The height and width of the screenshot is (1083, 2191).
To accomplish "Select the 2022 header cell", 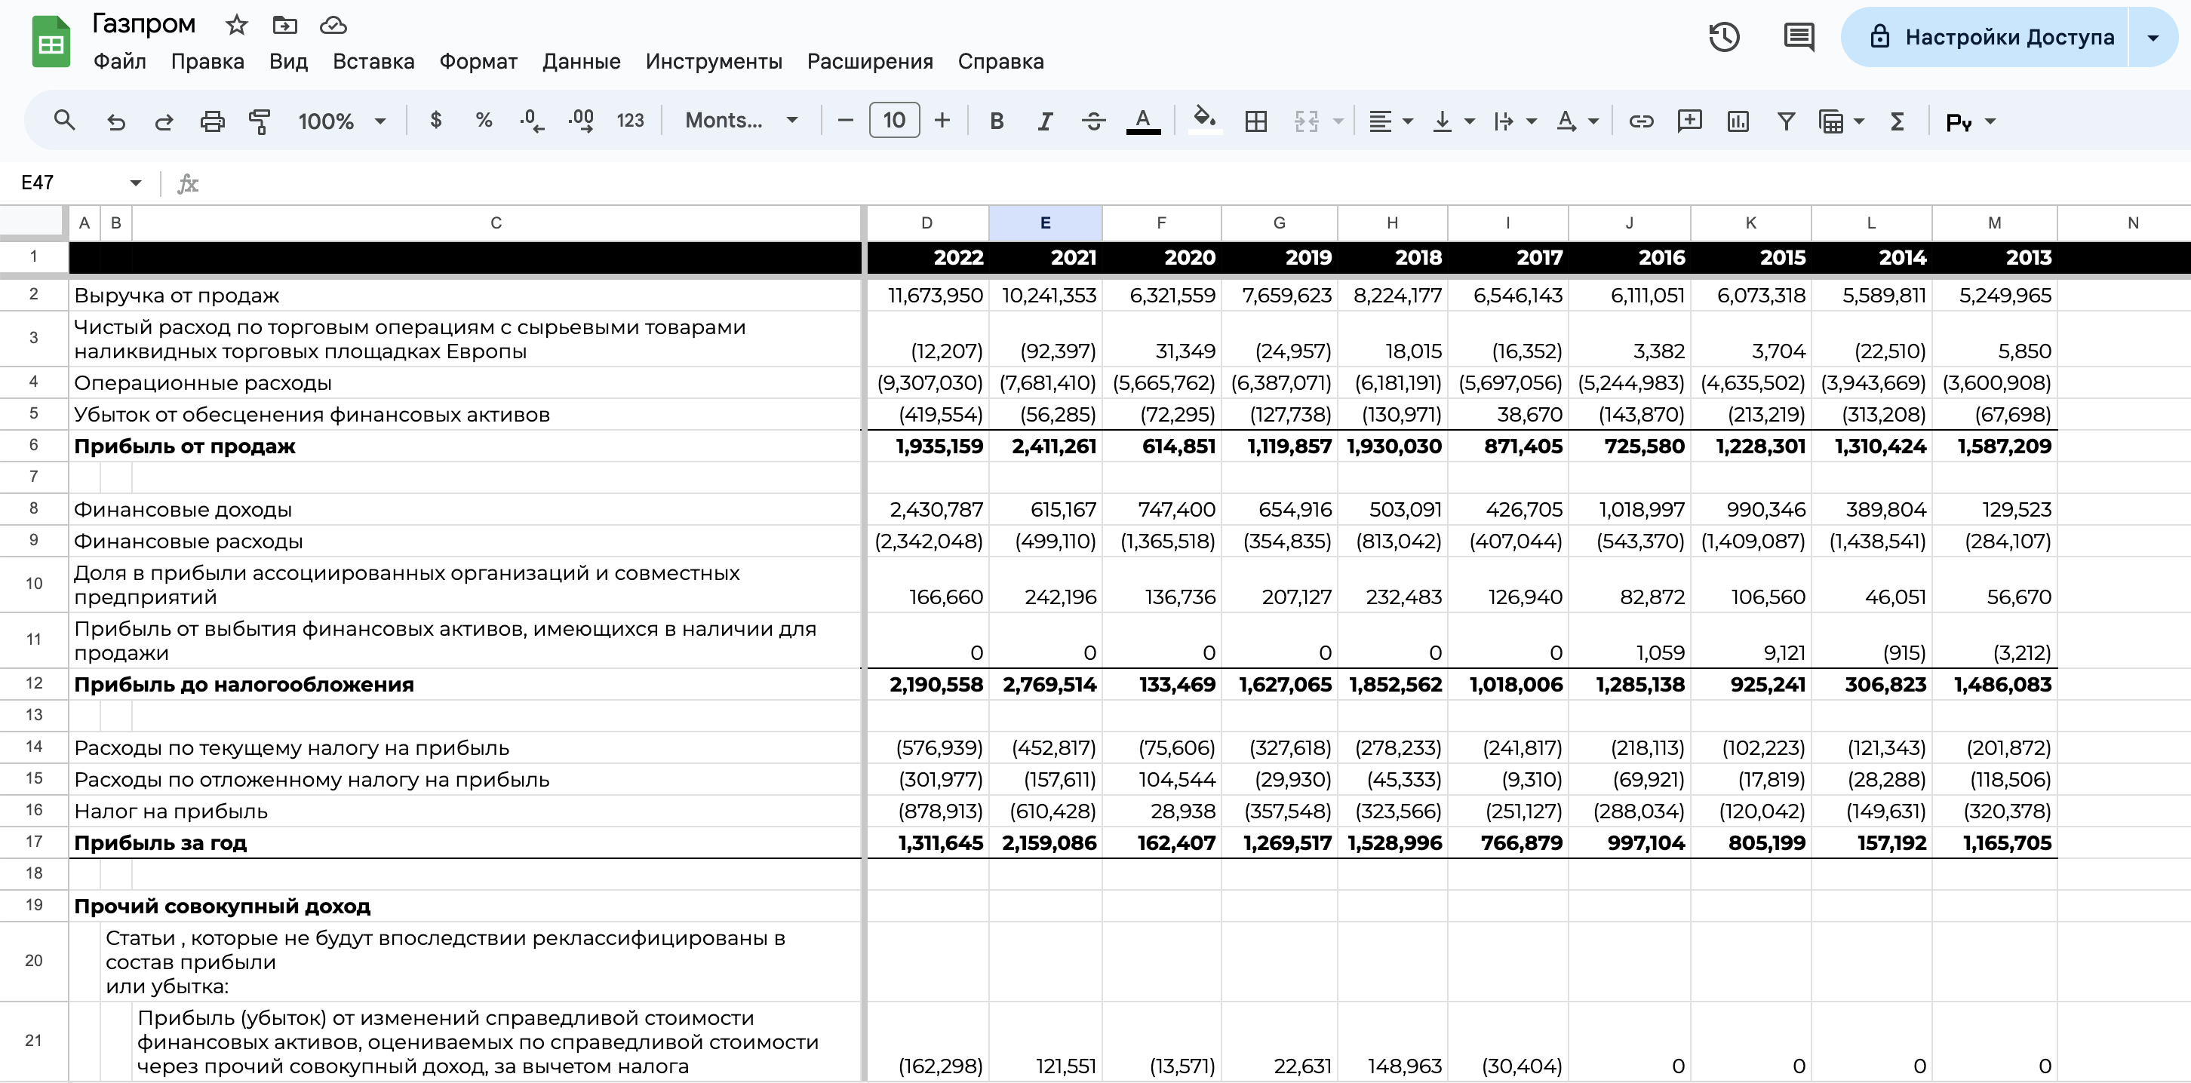I will (927, 258).
